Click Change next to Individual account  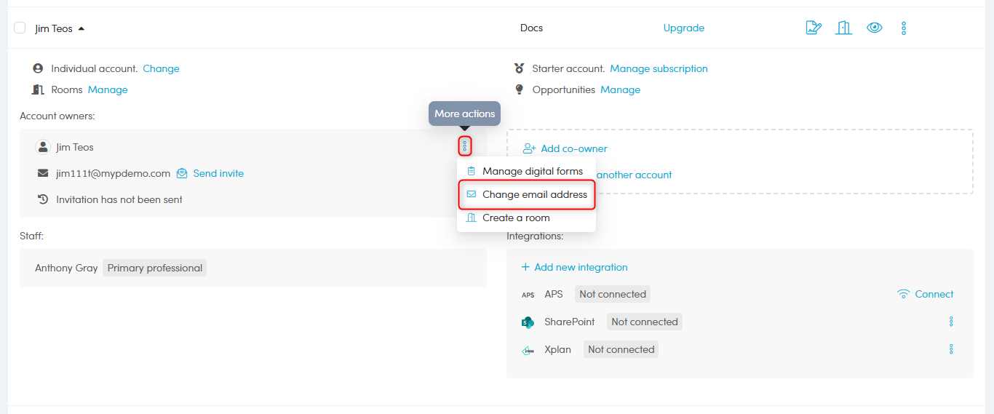[x=161, y=68]
